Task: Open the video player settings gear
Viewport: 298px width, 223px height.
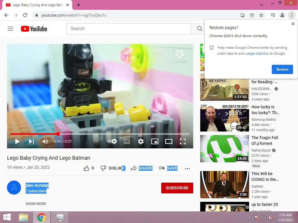Action: pyautogui.click(x=141, y=141)
